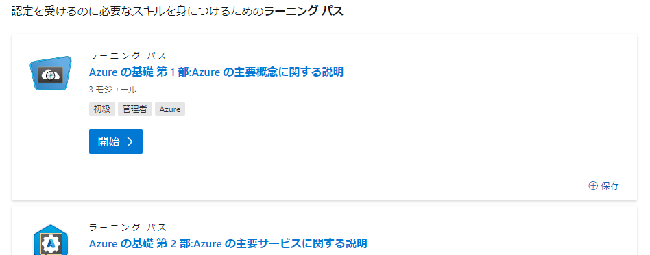Open the Azure の基礎 第 2 部 learning path link

(x=228, y=243)
